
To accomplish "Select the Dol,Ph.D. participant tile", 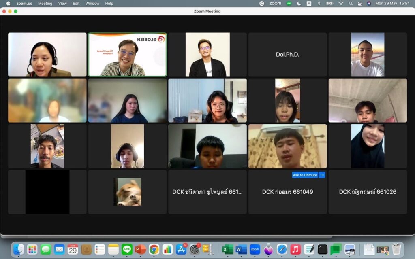I will point(287,55).
